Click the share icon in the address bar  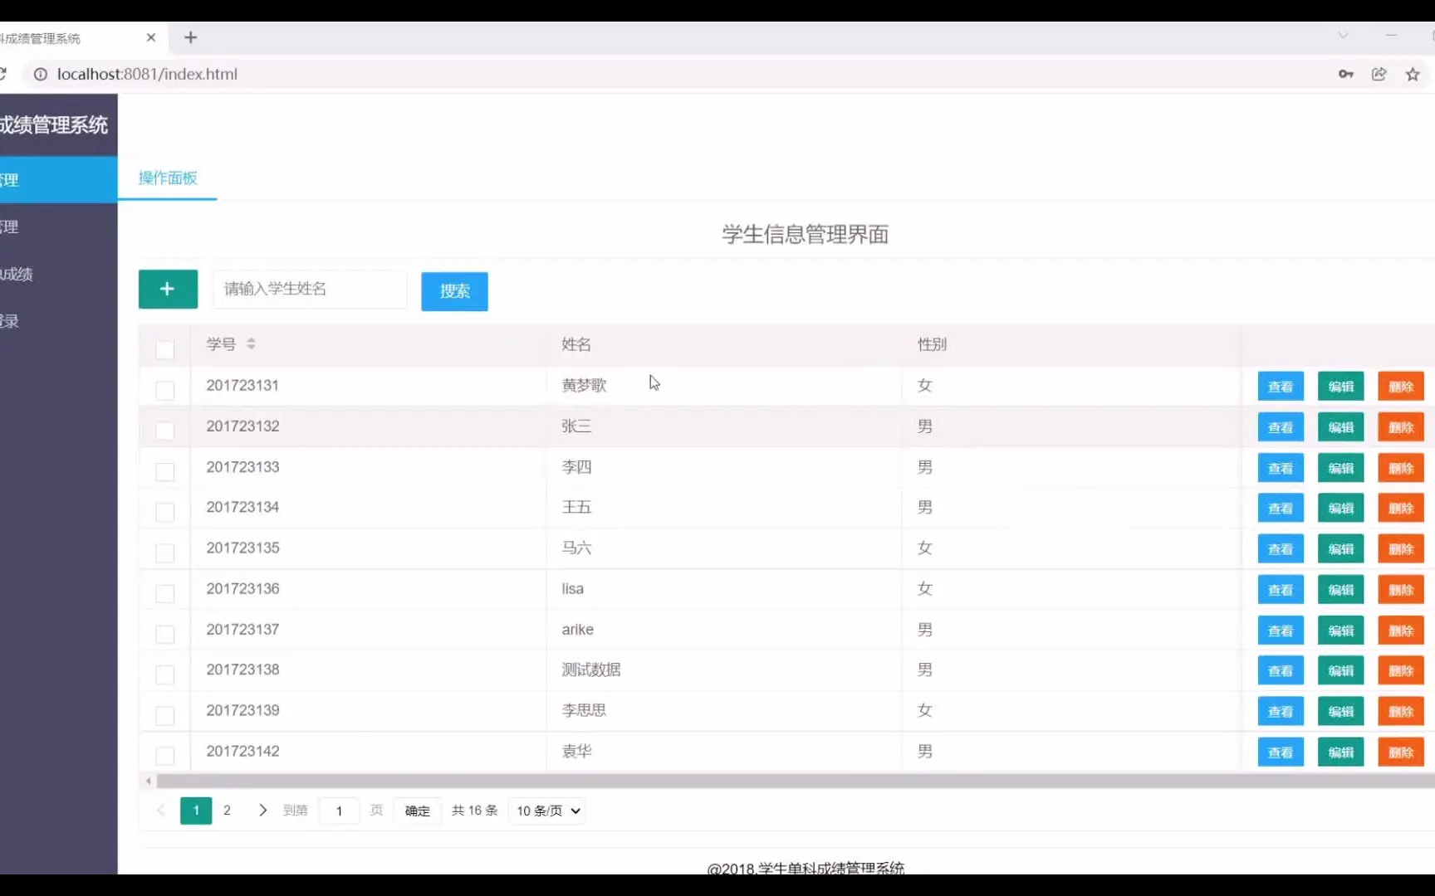(1379, 74)
